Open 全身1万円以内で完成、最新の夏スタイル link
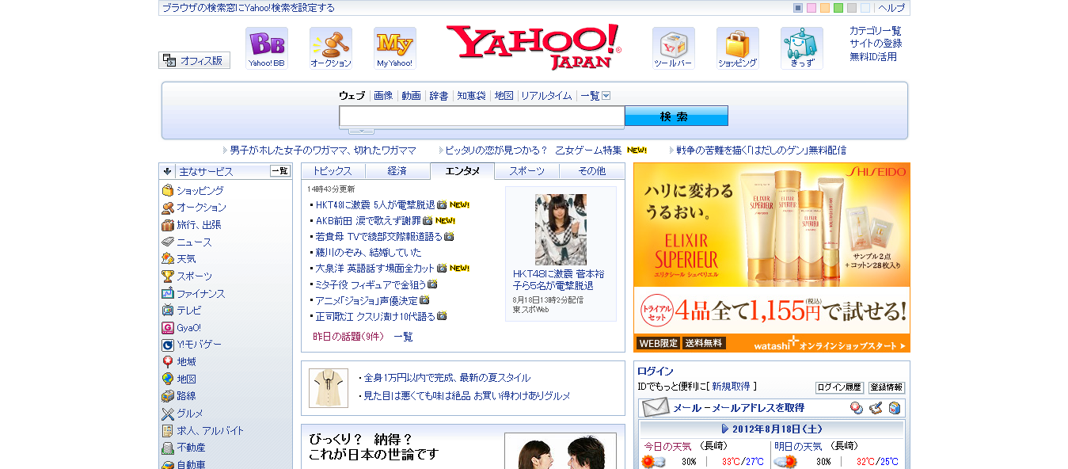Image resolution: width=1068 pixels, height=469 pixels. pyautogui.click(x=447, y=378)
